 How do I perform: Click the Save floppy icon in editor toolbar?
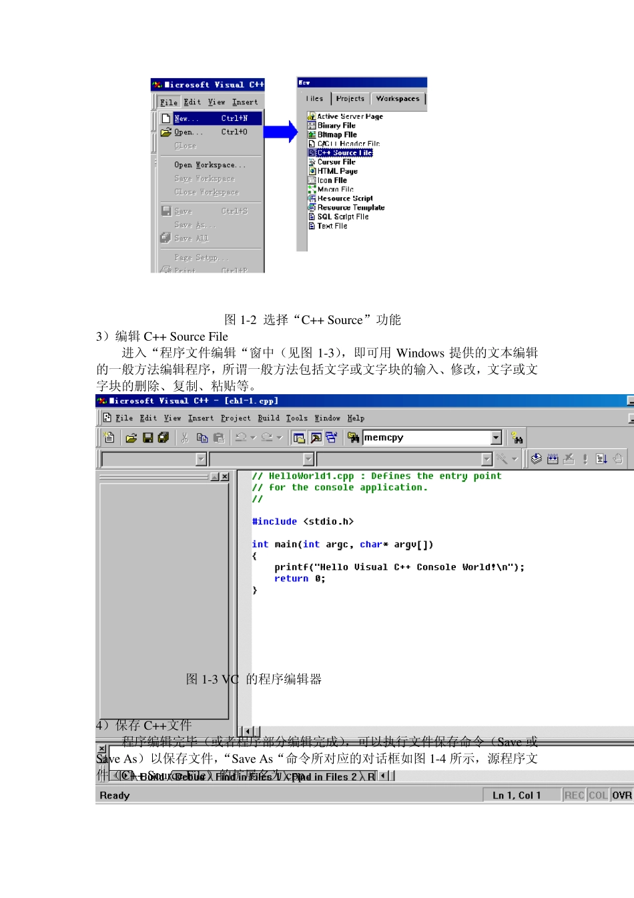pos(147,438)
